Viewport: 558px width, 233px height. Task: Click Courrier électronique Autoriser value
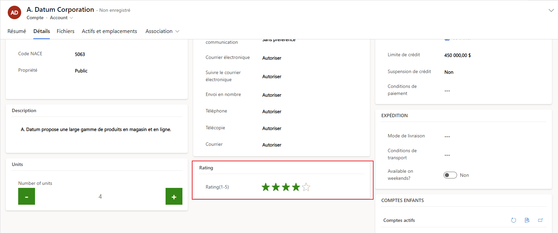272,58
